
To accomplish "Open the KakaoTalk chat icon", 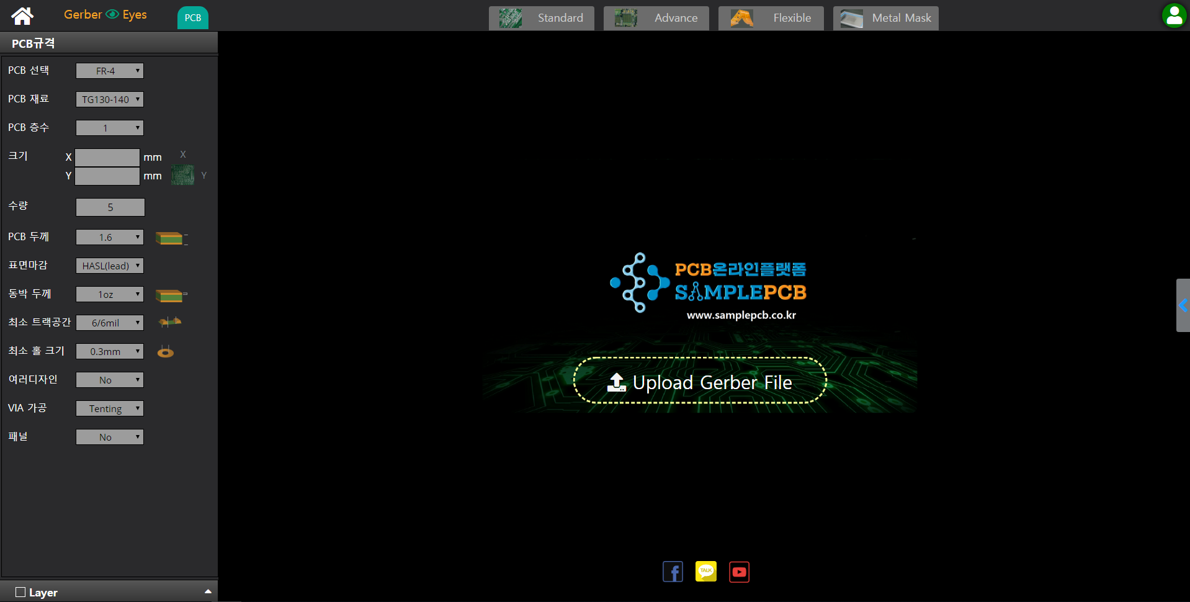I will (x=706, y=572).
